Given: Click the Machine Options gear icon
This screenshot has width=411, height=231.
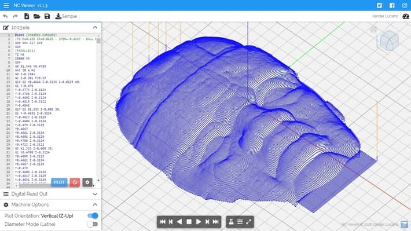Looking at the screenshot, I should tap(6, 205).
